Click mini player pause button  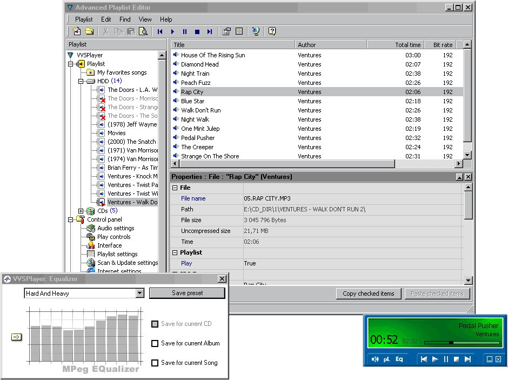(446, 359)
